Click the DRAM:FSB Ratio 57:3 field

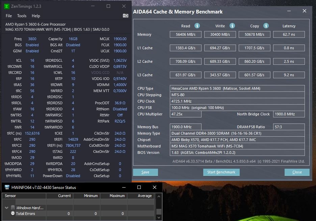point(289,127)
